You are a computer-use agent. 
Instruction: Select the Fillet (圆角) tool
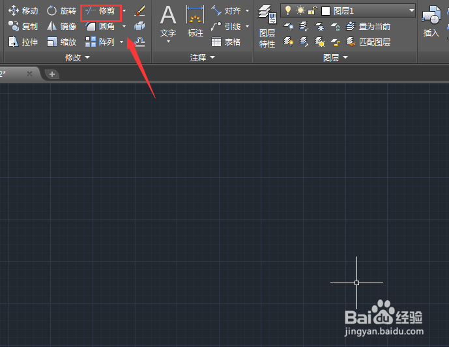[x=100, y=26]
